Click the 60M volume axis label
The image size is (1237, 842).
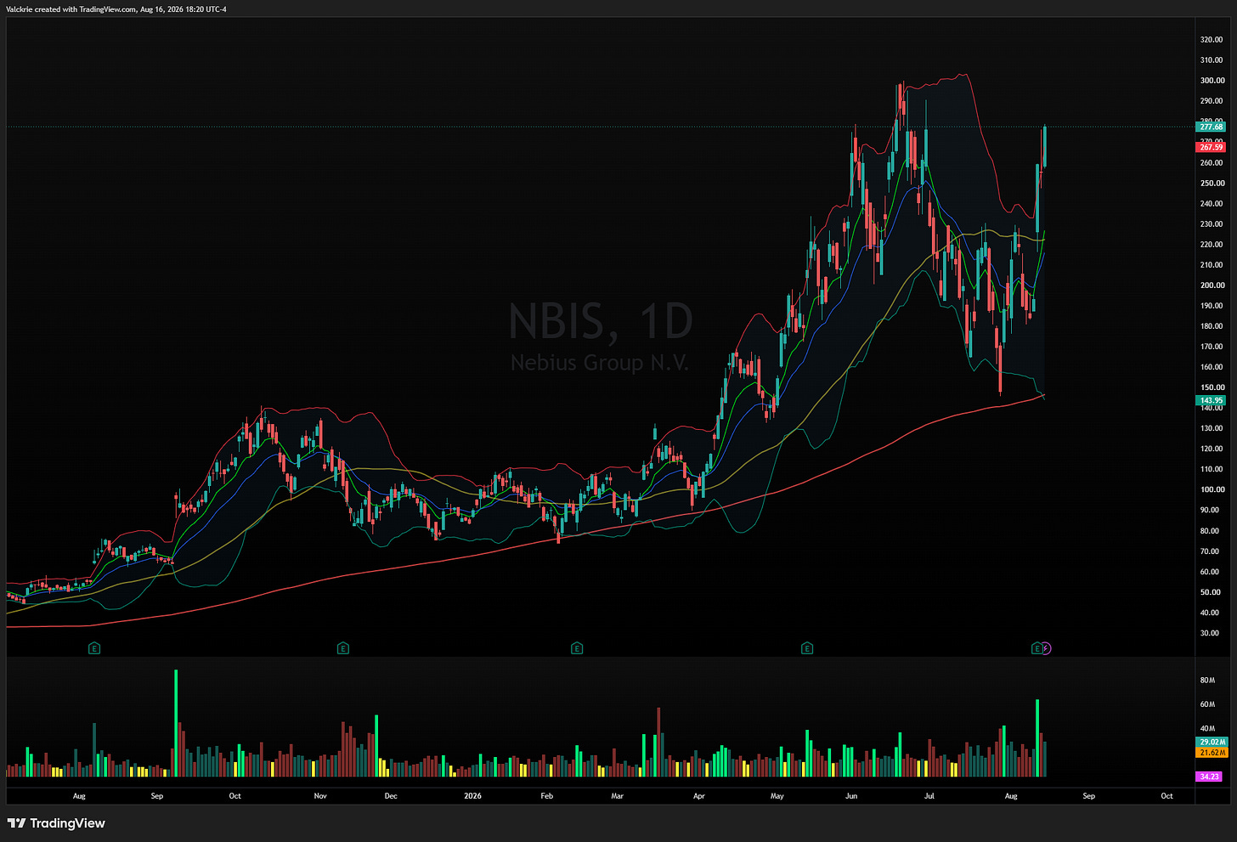[1207, 704]
